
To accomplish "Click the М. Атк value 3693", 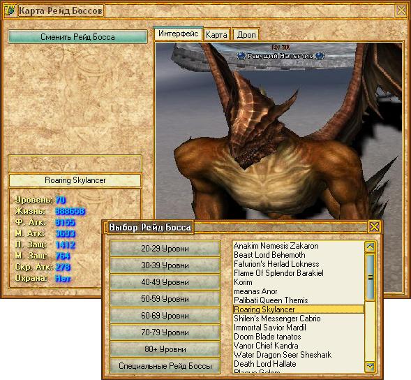I will tap(66, 233).
